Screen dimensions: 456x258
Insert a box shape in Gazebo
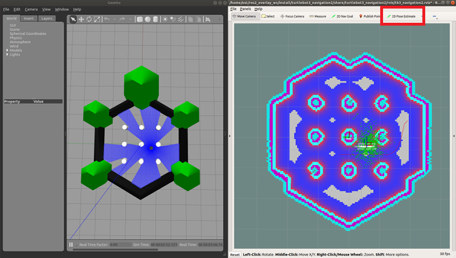tap(140, 19)
